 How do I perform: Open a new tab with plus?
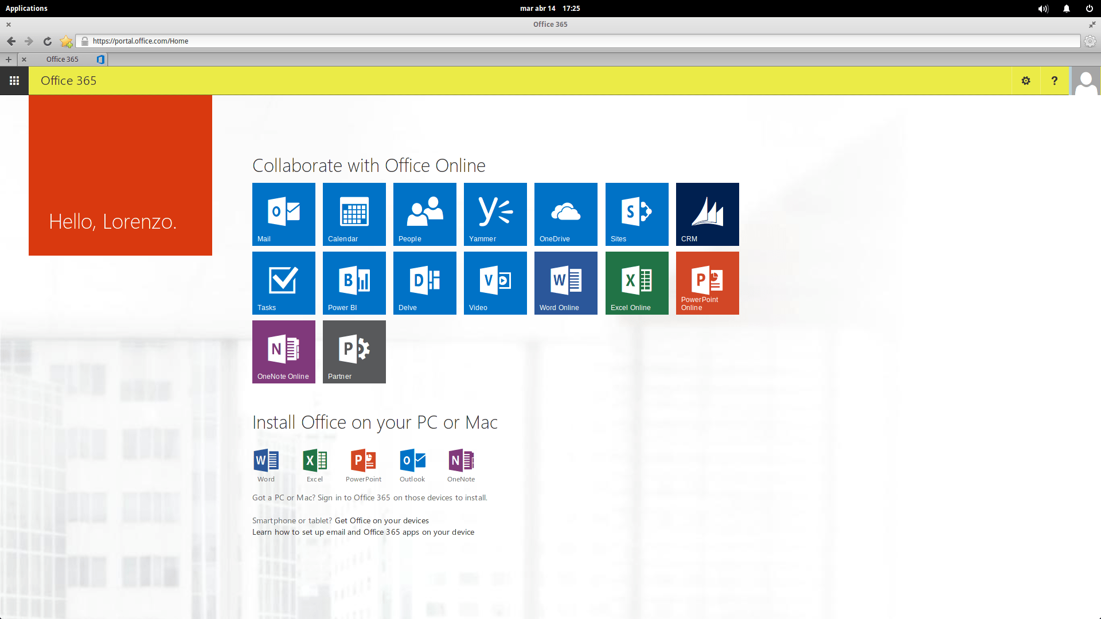pyautogui.click(x=9, y=60)
